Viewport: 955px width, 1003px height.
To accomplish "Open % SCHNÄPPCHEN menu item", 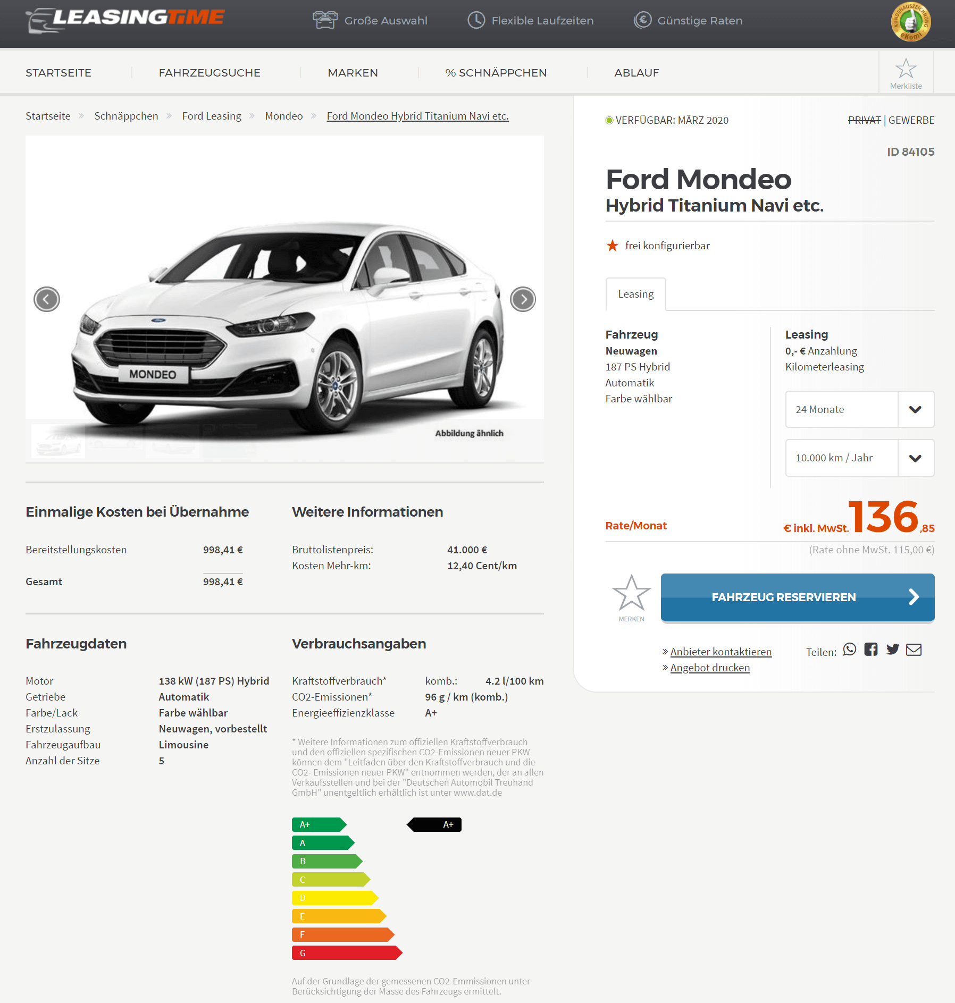I will click(x=496, y=73).
